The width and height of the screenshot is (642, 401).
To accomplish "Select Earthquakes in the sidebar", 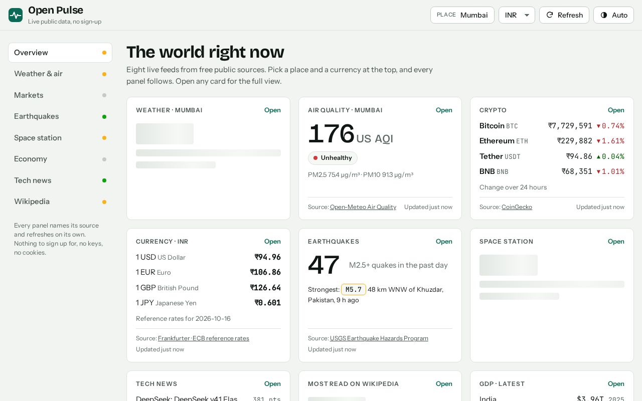I will pyautogui.click(x=60, y=116).
